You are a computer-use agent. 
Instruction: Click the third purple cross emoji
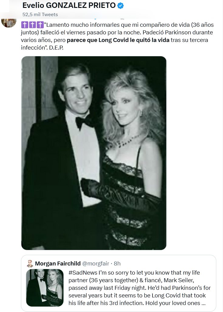40,25
